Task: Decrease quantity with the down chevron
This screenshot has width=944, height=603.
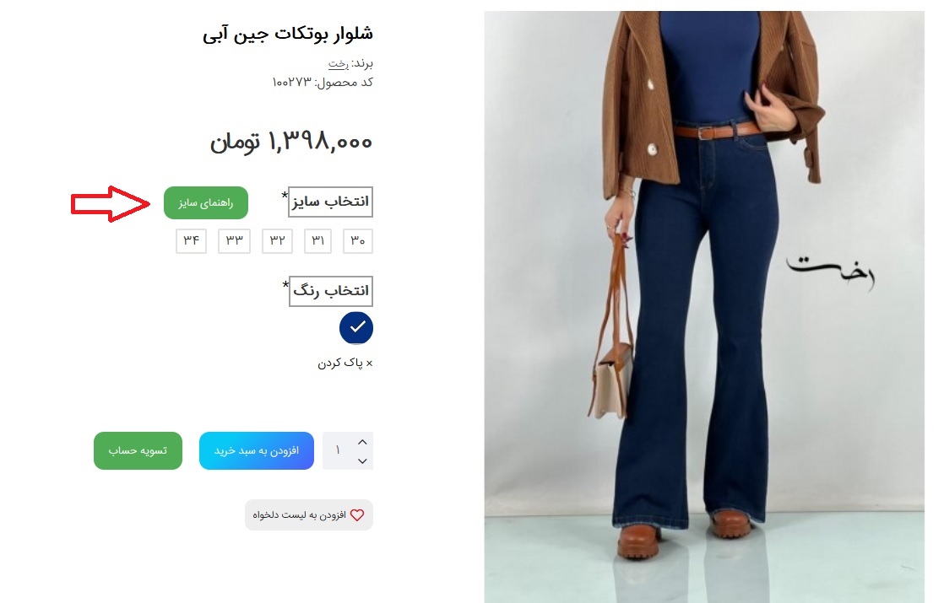Action: pos(362,461)
